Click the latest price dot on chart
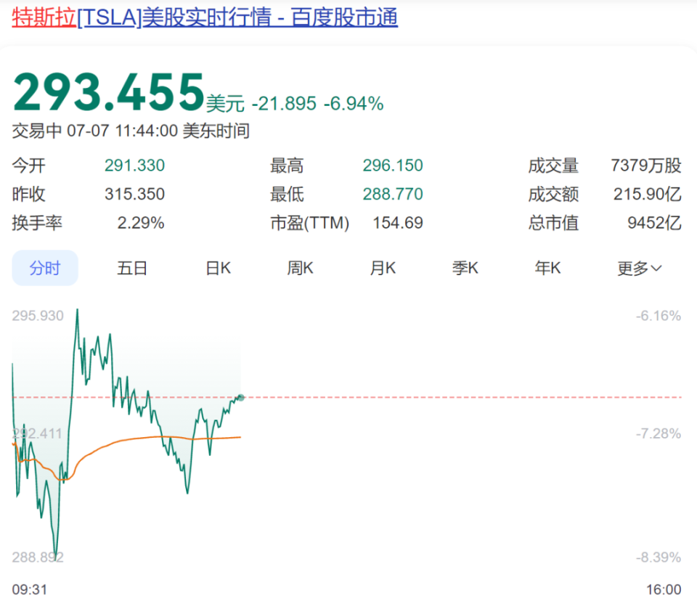This screenshot has width=697, height=607. 241,397
